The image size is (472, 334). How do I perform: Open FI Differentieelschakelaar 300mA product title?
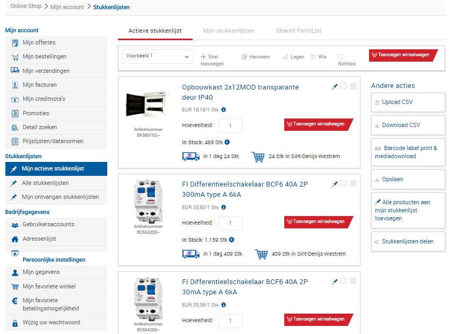[245, 189]
